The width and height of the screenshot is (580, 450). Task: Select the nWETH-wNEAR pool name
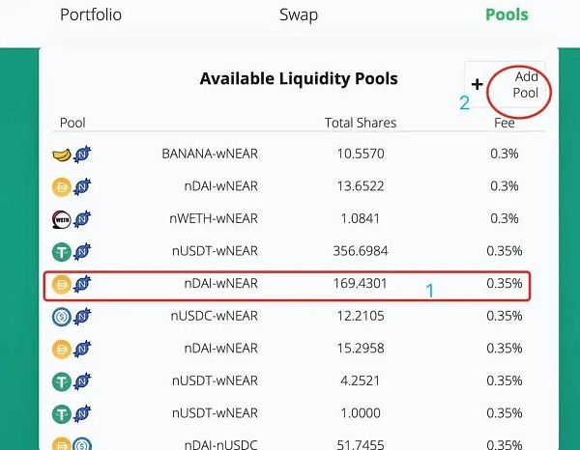pos(214,219)
